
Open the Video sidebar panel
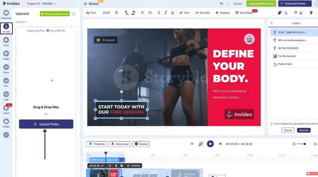click(x=6, y=42)
